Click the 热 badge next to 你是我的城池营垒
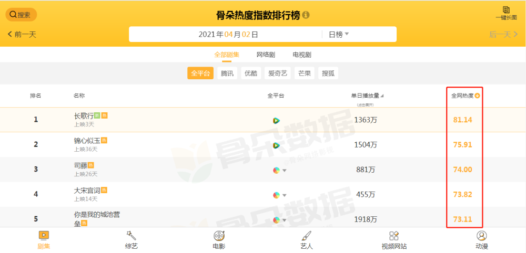526x253 pixels. tap(84, 223)
